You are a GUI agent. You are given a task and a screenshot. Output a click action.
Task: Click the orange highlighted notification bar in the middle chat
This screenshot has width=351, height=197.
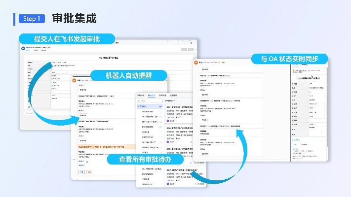click(107, 147)
